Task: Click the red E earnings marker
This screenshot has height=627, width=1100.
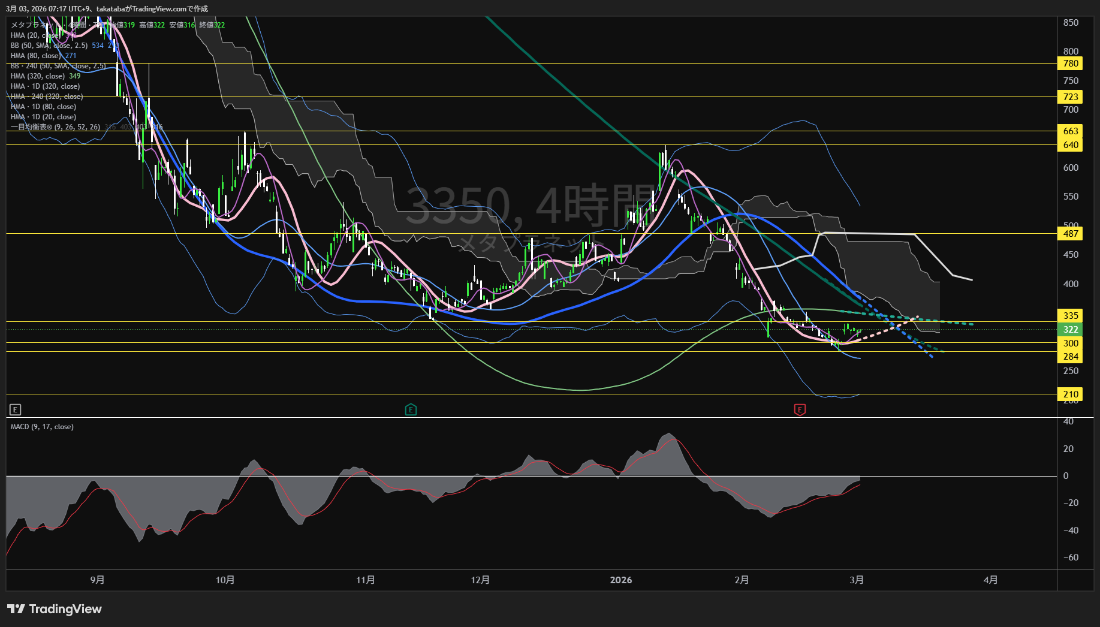Action: point(800,409)
